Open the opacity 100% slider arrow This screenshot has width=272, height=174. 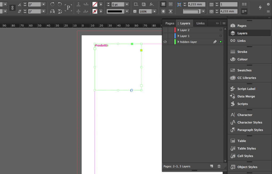point(154,11)
